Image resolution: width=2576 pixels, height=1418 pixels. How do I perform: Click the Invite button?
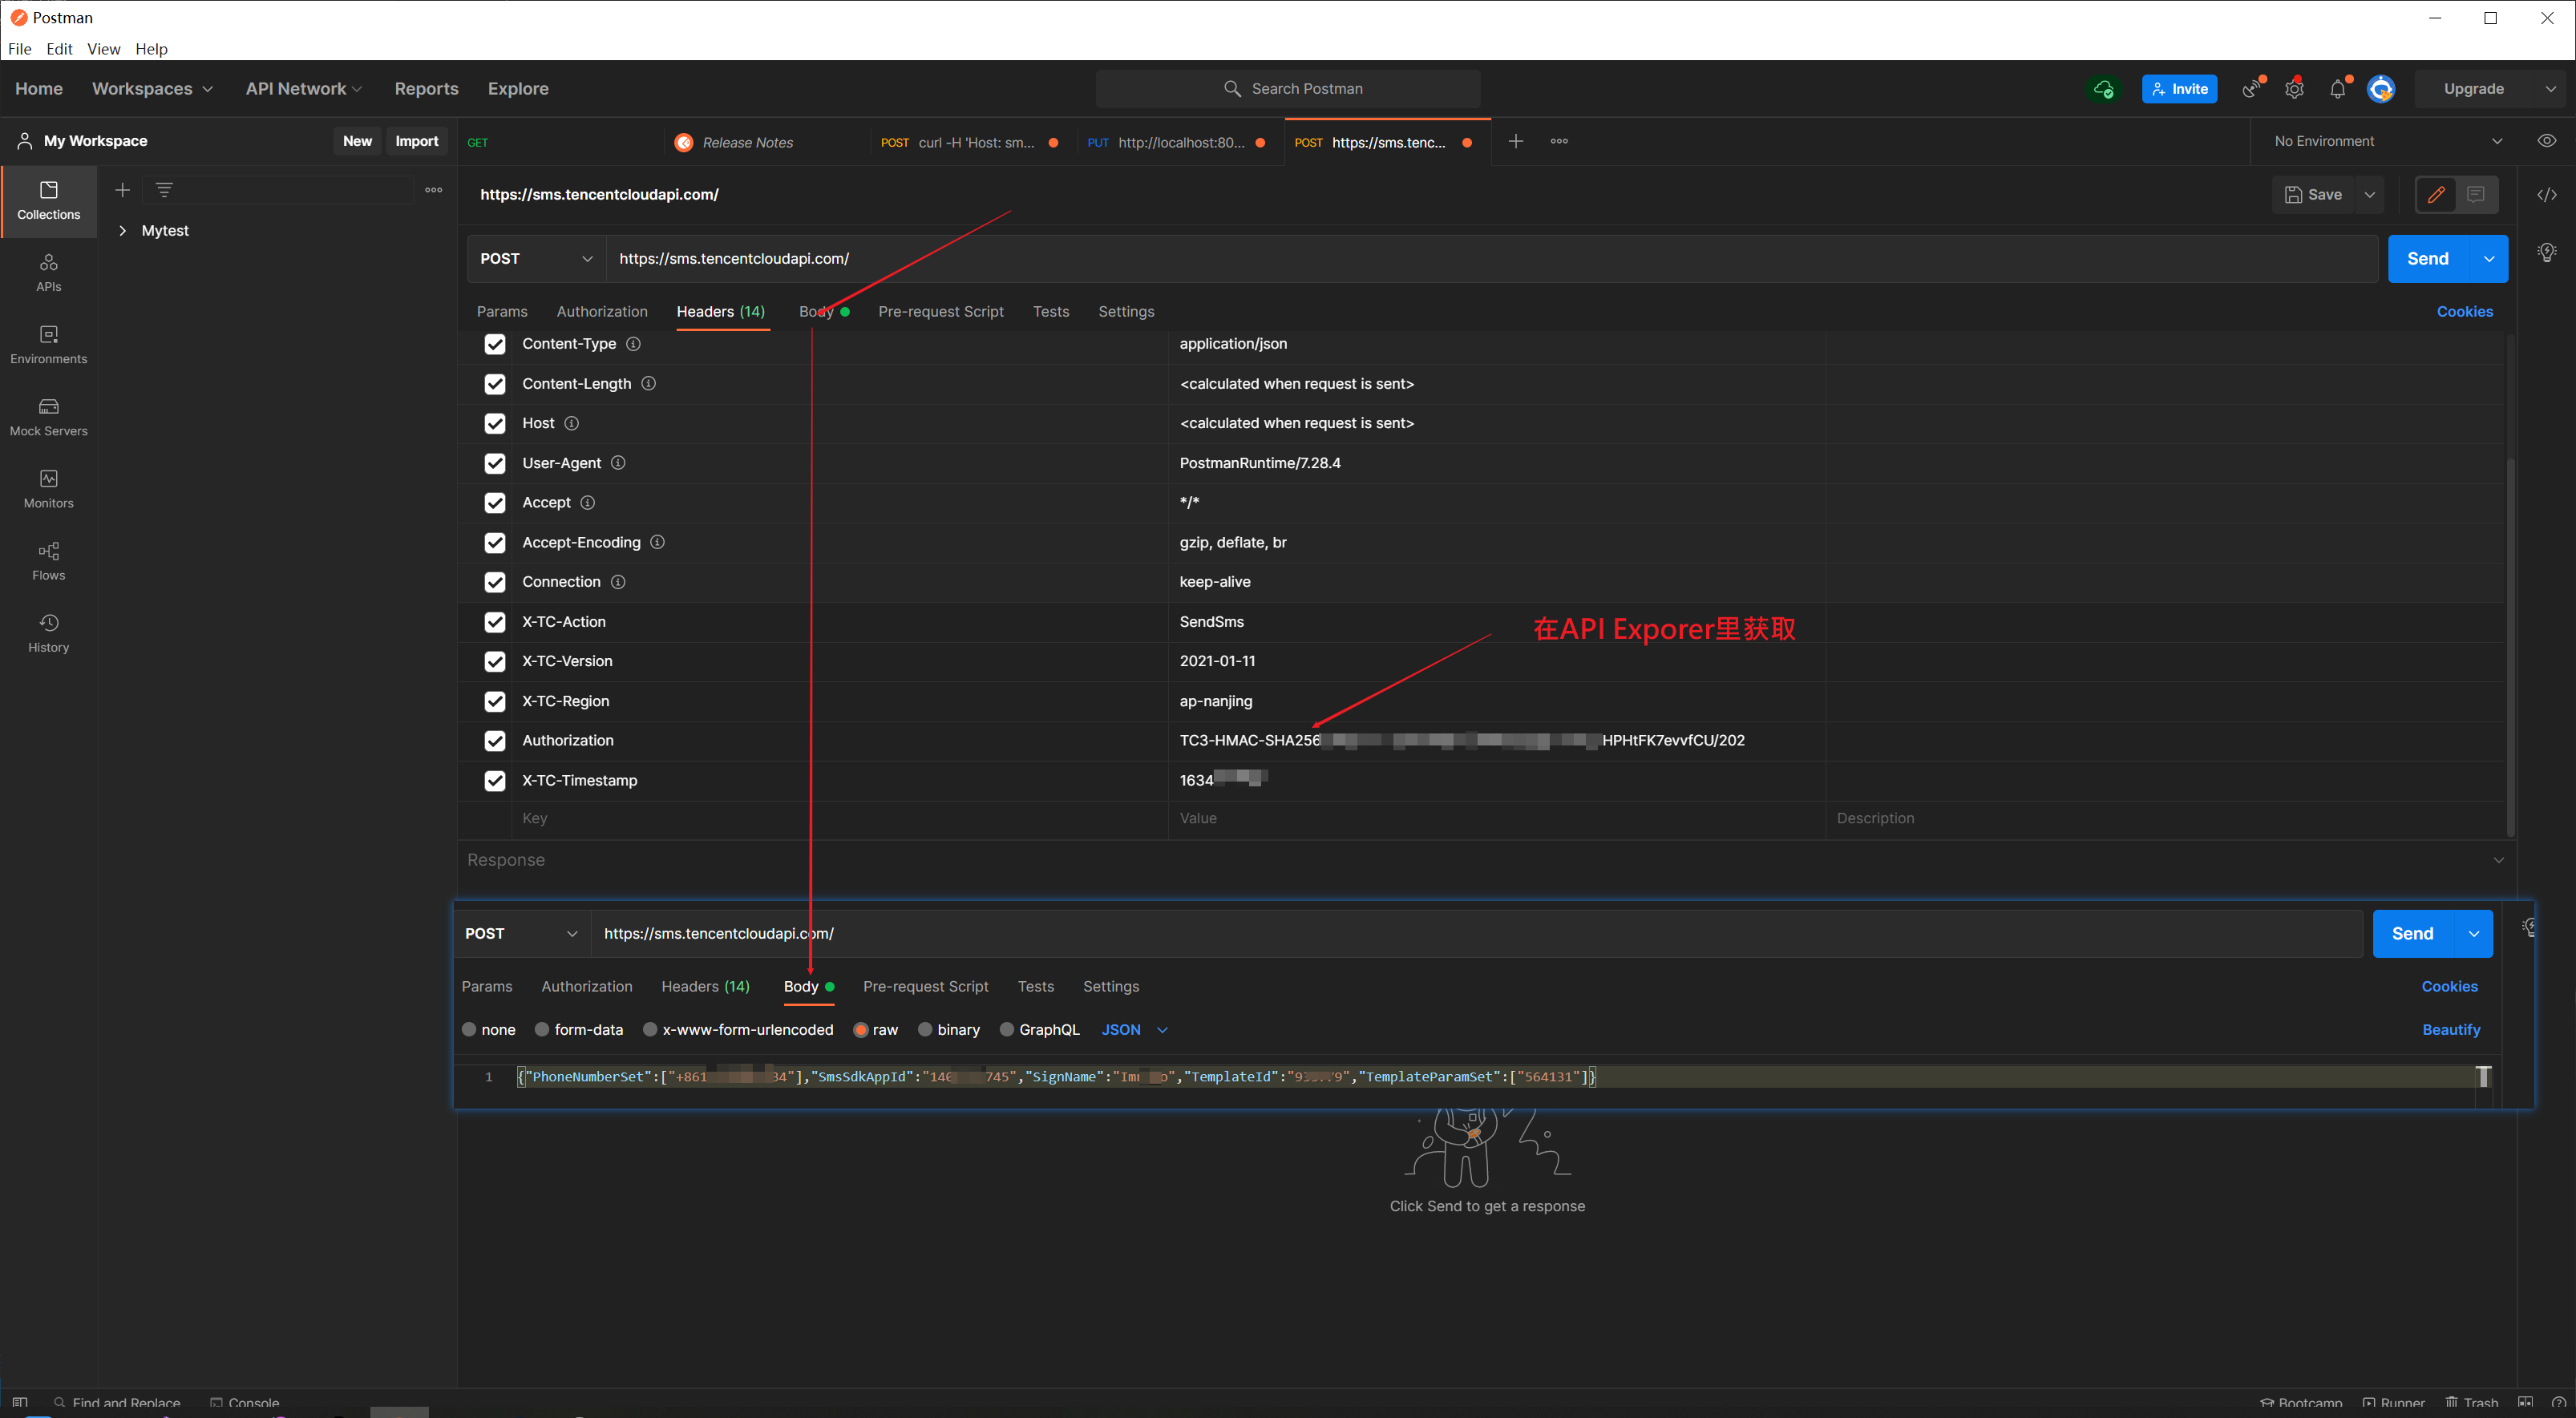click(x=2178, y=89)
